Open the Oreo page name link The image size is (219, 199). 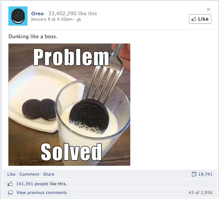pos(37,14)
